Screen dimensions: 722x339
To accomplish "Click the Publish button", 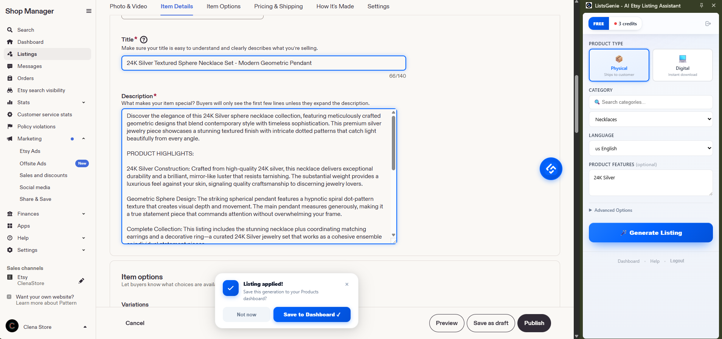I will click(x=534, y=323).
